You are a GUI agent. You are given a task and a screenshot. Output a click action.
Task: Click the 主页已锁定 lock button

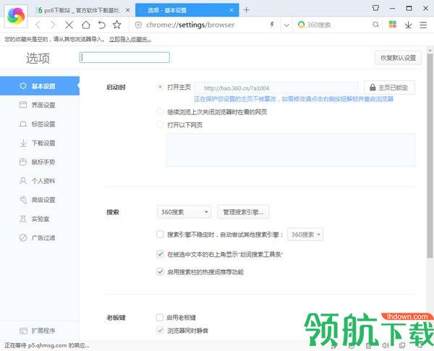(389, 88)
